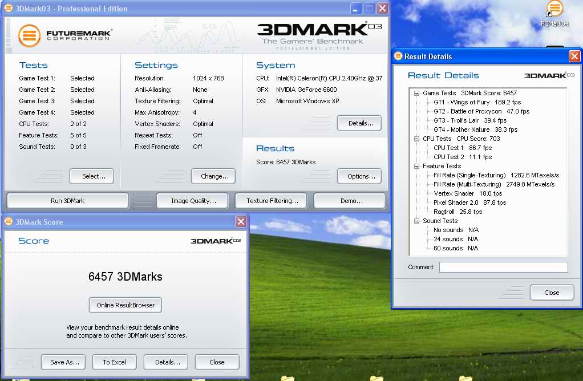The height and width of the screenshot is (381, 583).
Task: Click 'NVIDIA GeForce 6600' GFX value
Action: [x=306, y=90]
